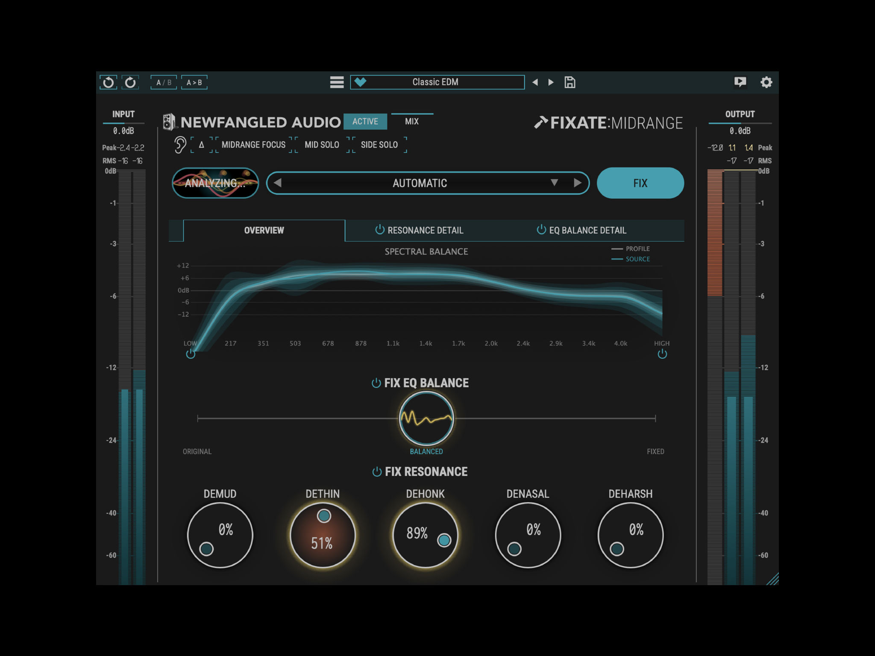This screenshot has width=875, height=656.
Task: Click the undo arrow icon
Action: 109,82
